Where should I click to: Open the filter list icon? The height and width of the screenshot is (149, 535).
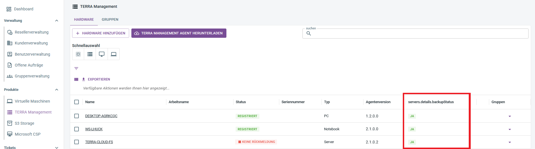(x=76, y=68)
